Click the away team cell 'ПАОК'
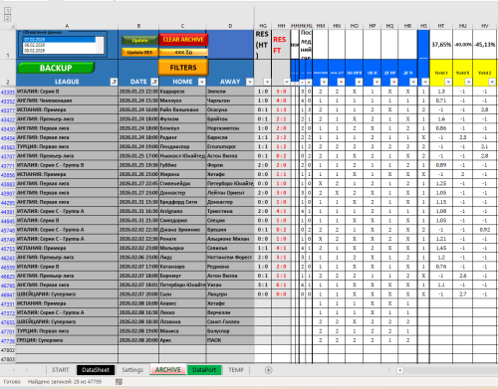This screenshot has width=498, height=389. (230, 340)
